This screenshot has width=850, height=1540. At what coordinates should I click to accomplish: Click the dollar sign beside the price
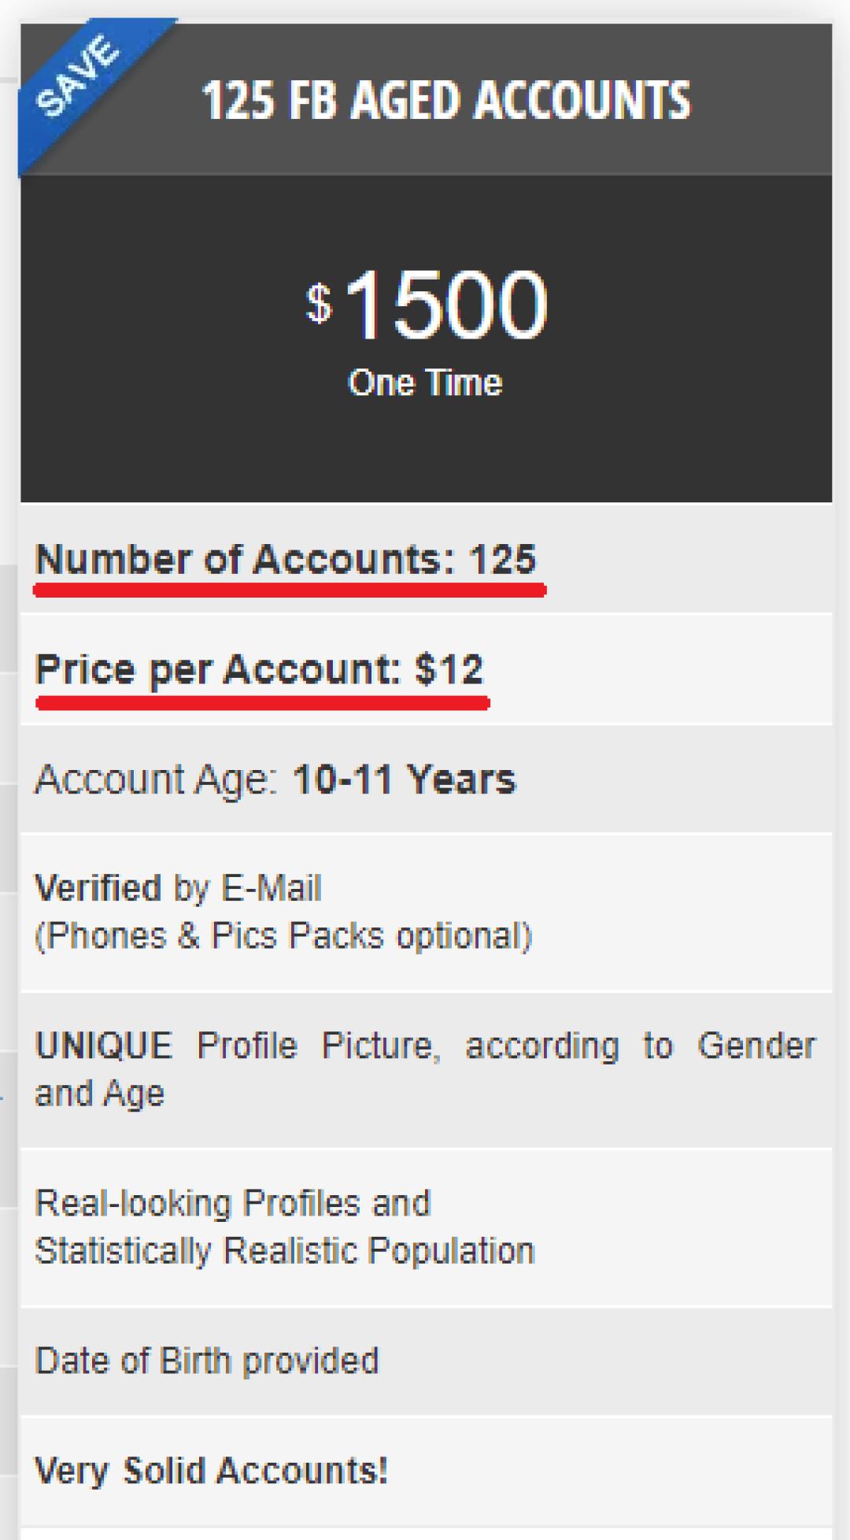tap(319, 303)
